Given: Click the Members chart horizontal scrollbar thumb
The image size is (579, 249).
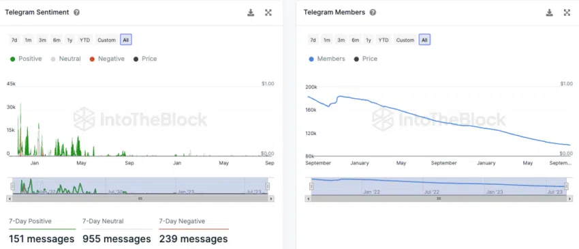Looking at the screenshot, I should 439,199.
